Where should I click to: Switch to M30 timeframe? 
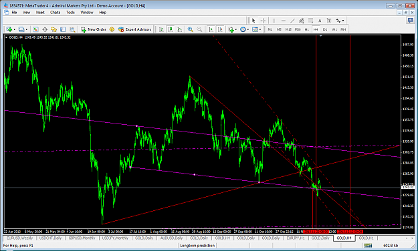[x=298, y=29]
